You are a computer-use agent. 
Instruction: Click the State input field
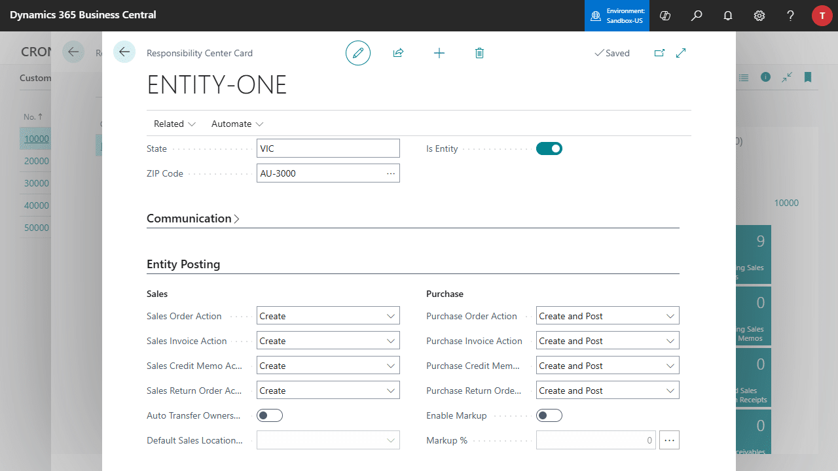coord(328,148)
